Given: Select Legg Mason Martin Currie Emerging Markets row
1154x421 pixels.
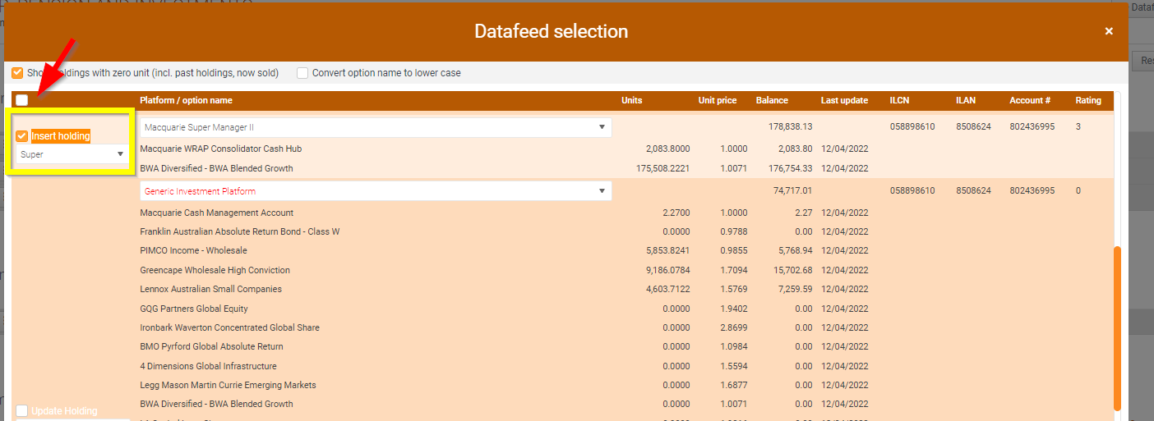Looking at the screenshot, I should 626,386.
